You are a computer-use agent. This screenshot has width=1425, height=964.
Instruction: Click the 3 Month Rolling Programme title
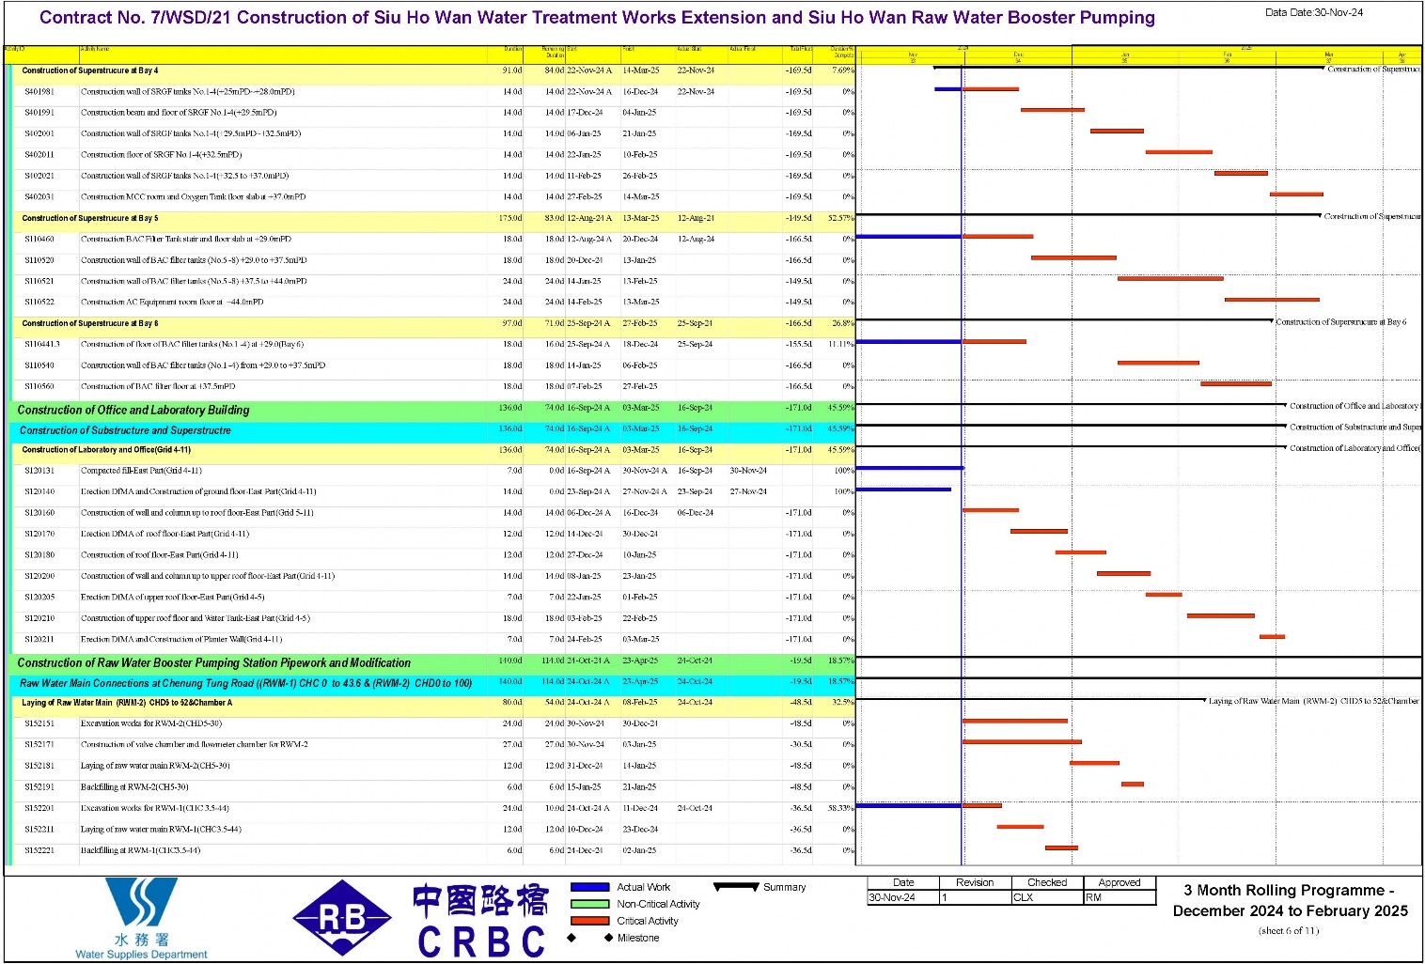[1290, 900]
